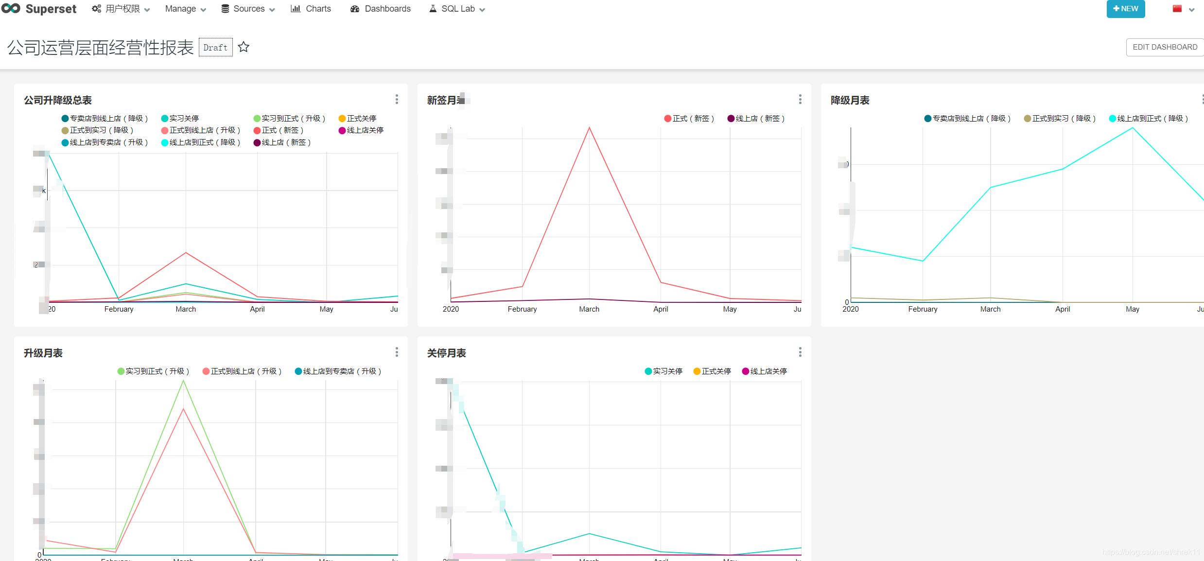Click the EDIT DASHBOARD button

coord(1165,47)
